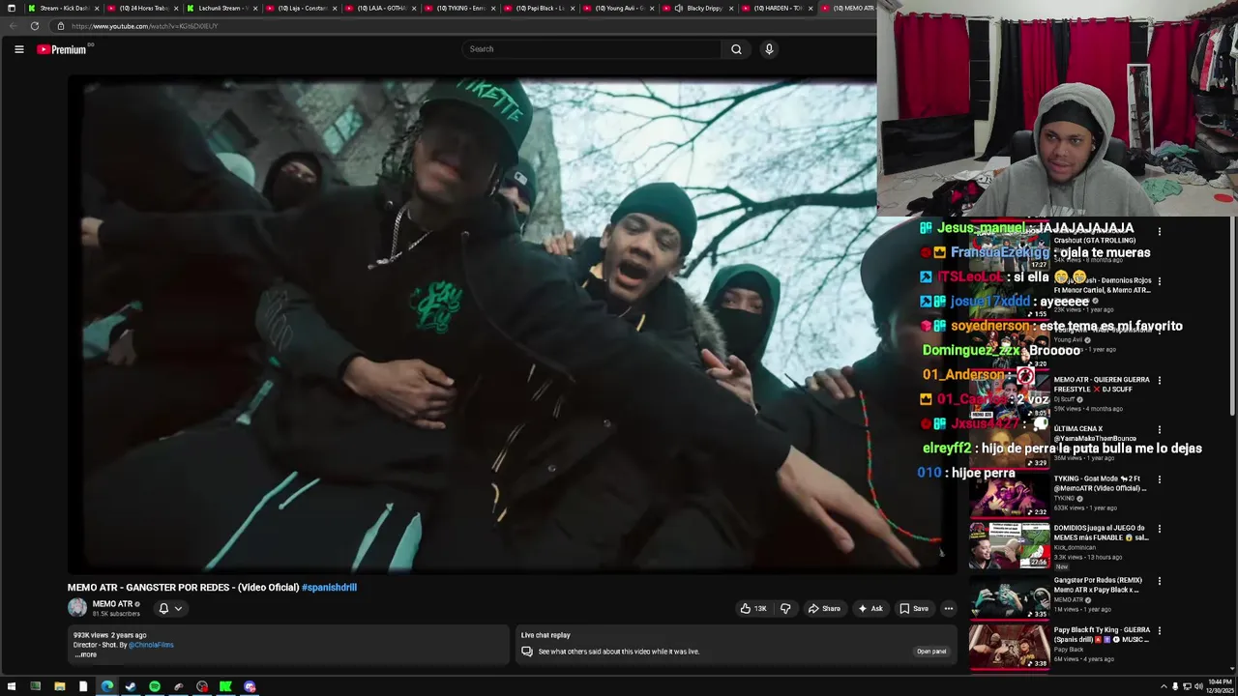Open Papy Black ft Ty King - GUERRA thumbnail
The height and width of the screenshot is (696, 1238).
tap(1009, 646)
